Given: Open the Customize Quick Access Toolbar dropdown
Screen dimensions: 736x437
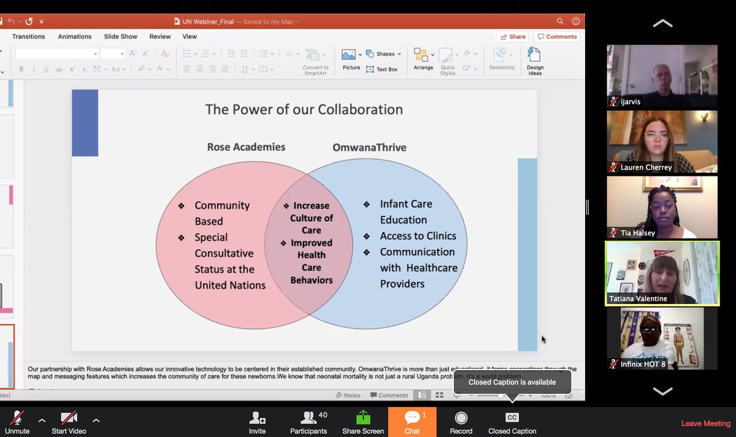Looking at the screenshot, I should [42, 21].
